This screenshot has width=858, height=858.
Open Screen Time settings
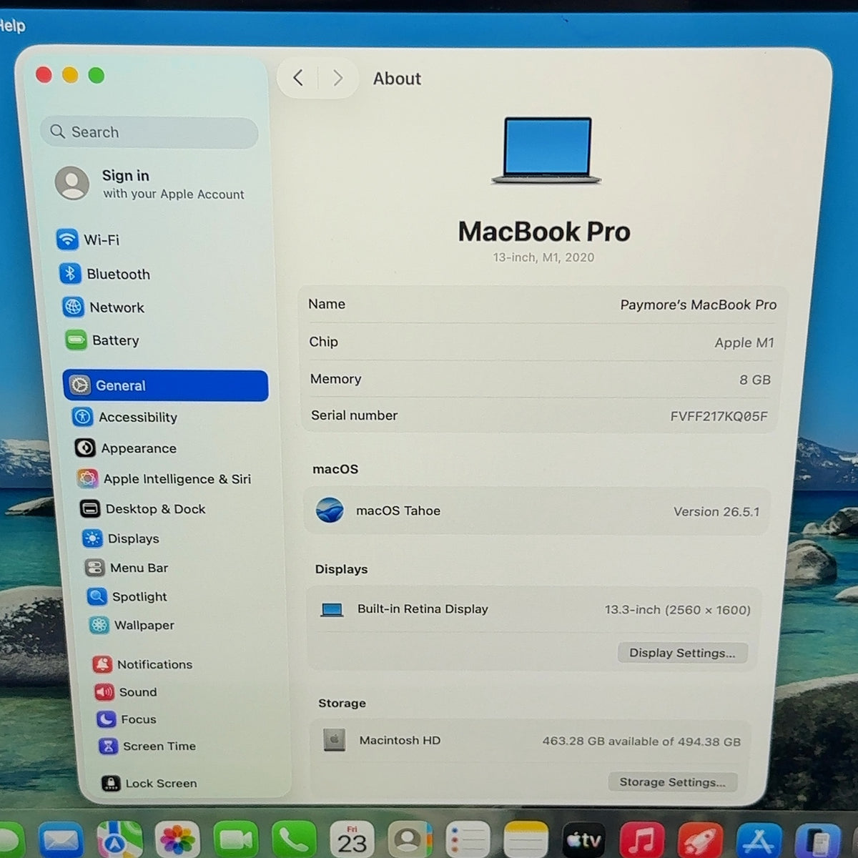(147, 746)
